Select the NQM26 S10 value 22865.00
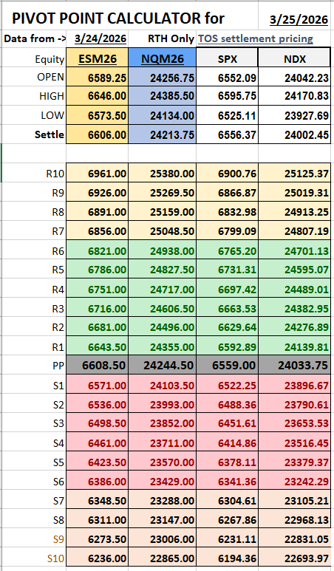The image size is (334, 571). pyautogui.click(x=162, y=558)
